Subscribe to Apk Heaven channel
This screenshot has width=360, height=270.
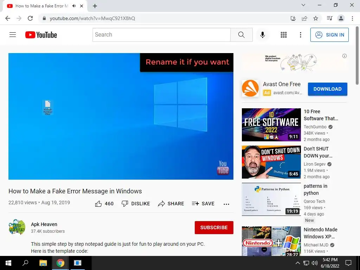[214, 227]
